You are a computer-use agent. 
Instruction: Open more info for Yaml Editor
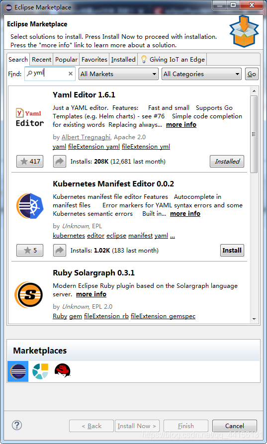181,125
